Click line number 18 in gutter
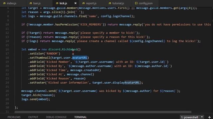213x119 pixels. point(7,58)
